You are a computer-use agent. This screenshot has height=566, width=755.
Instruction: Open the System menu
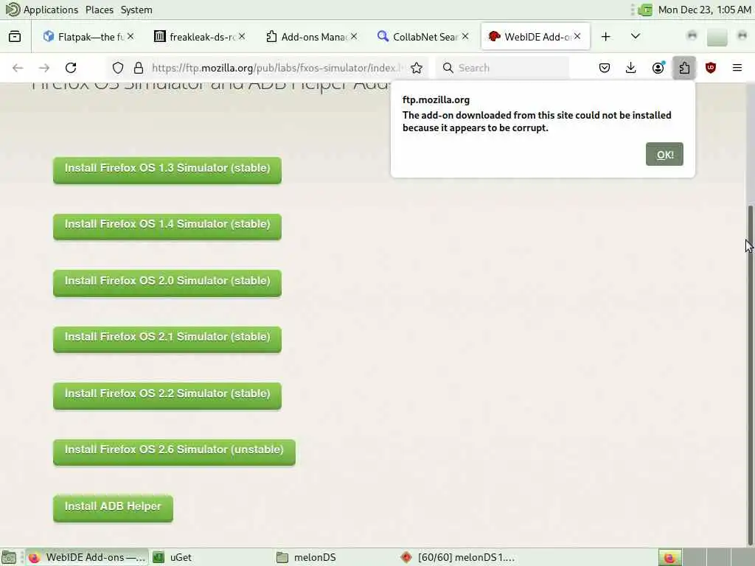pyautogui.click(x=136, y=10)
